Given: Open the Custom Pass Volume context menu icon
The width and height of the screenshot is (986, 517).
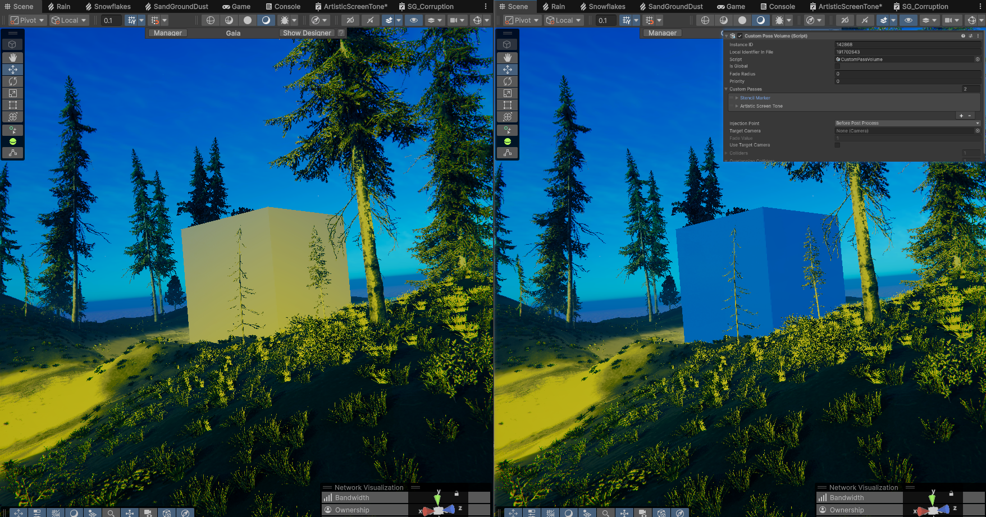Looking at the screenshot, I should coord(979,36).
